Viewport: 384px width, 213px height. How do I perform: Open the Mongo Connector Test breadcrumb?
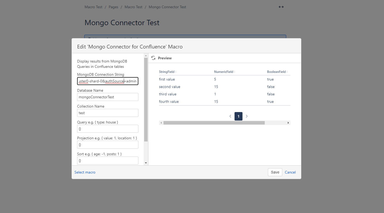(x=167, y=7)
